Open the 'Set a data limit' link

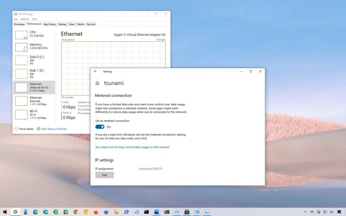[132, 147]
